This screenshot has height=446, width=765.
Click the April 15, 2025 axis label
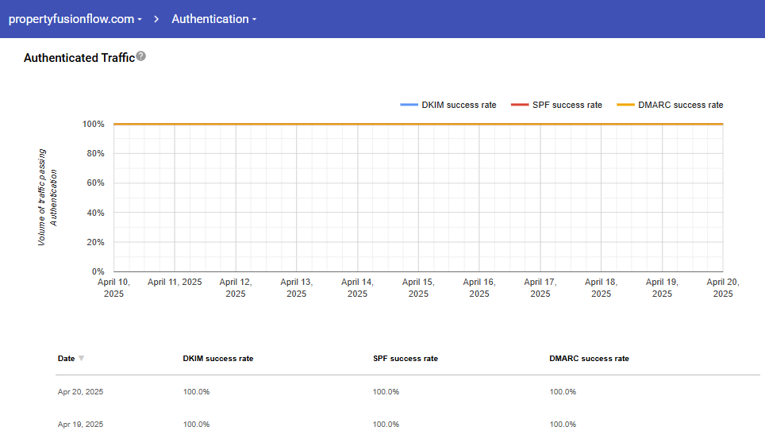(x=418, y=287)
